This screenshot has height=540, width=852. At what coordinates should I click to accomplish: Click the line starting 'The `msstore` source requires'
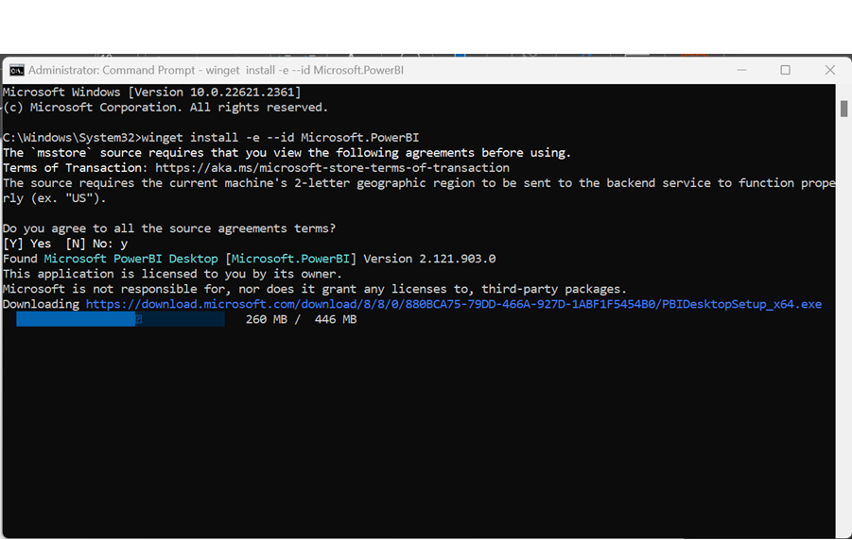(287, 153)
